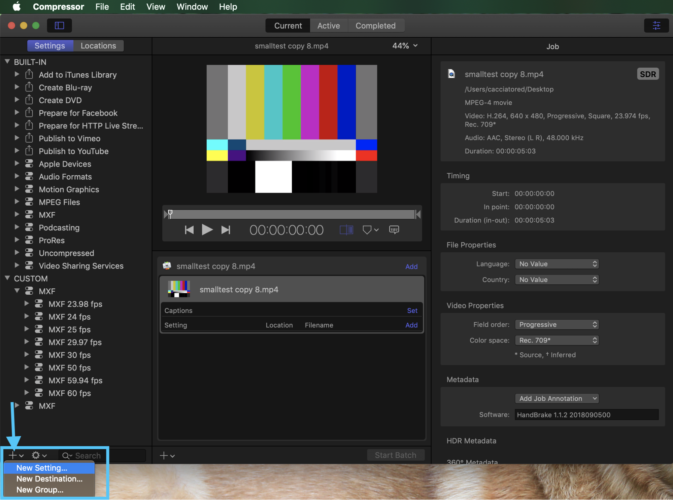Image resolution: width=673 pixels, height=500 pixels.
Task: Select the Apple Devices settings group
Action: [x=65, y=164]
